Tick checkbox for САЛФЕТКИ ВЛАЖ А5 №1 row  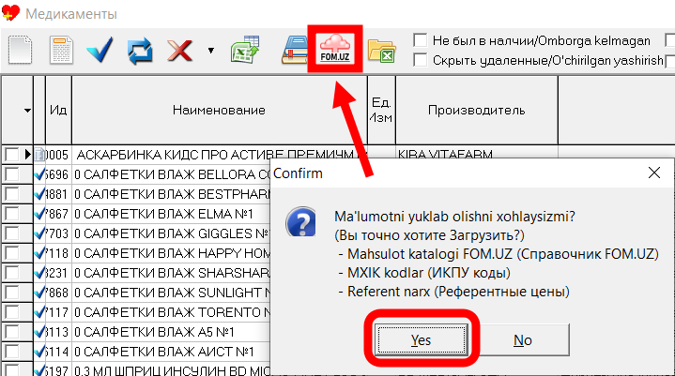[12, 332]
